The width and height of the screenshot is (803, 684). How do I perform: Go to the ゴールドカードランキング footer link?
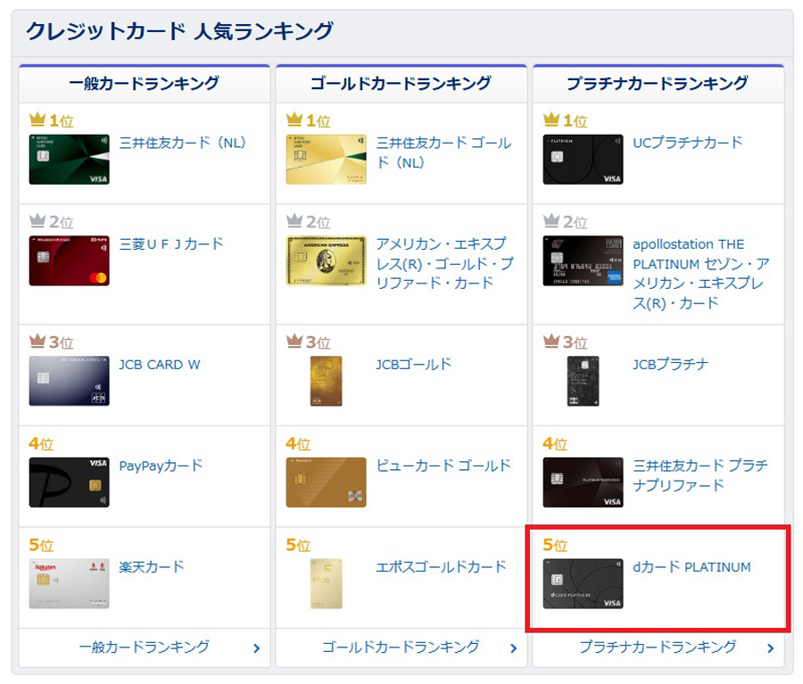point(401,647)
